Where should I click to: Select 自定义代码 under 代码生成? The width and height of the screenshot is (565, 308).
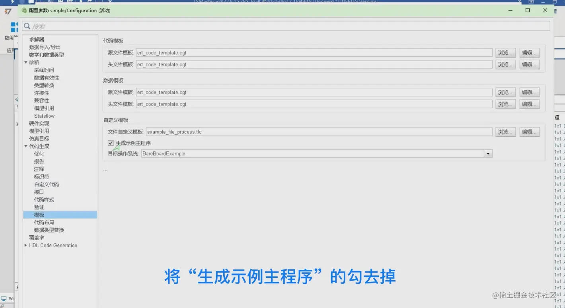[x=46, y=184]
